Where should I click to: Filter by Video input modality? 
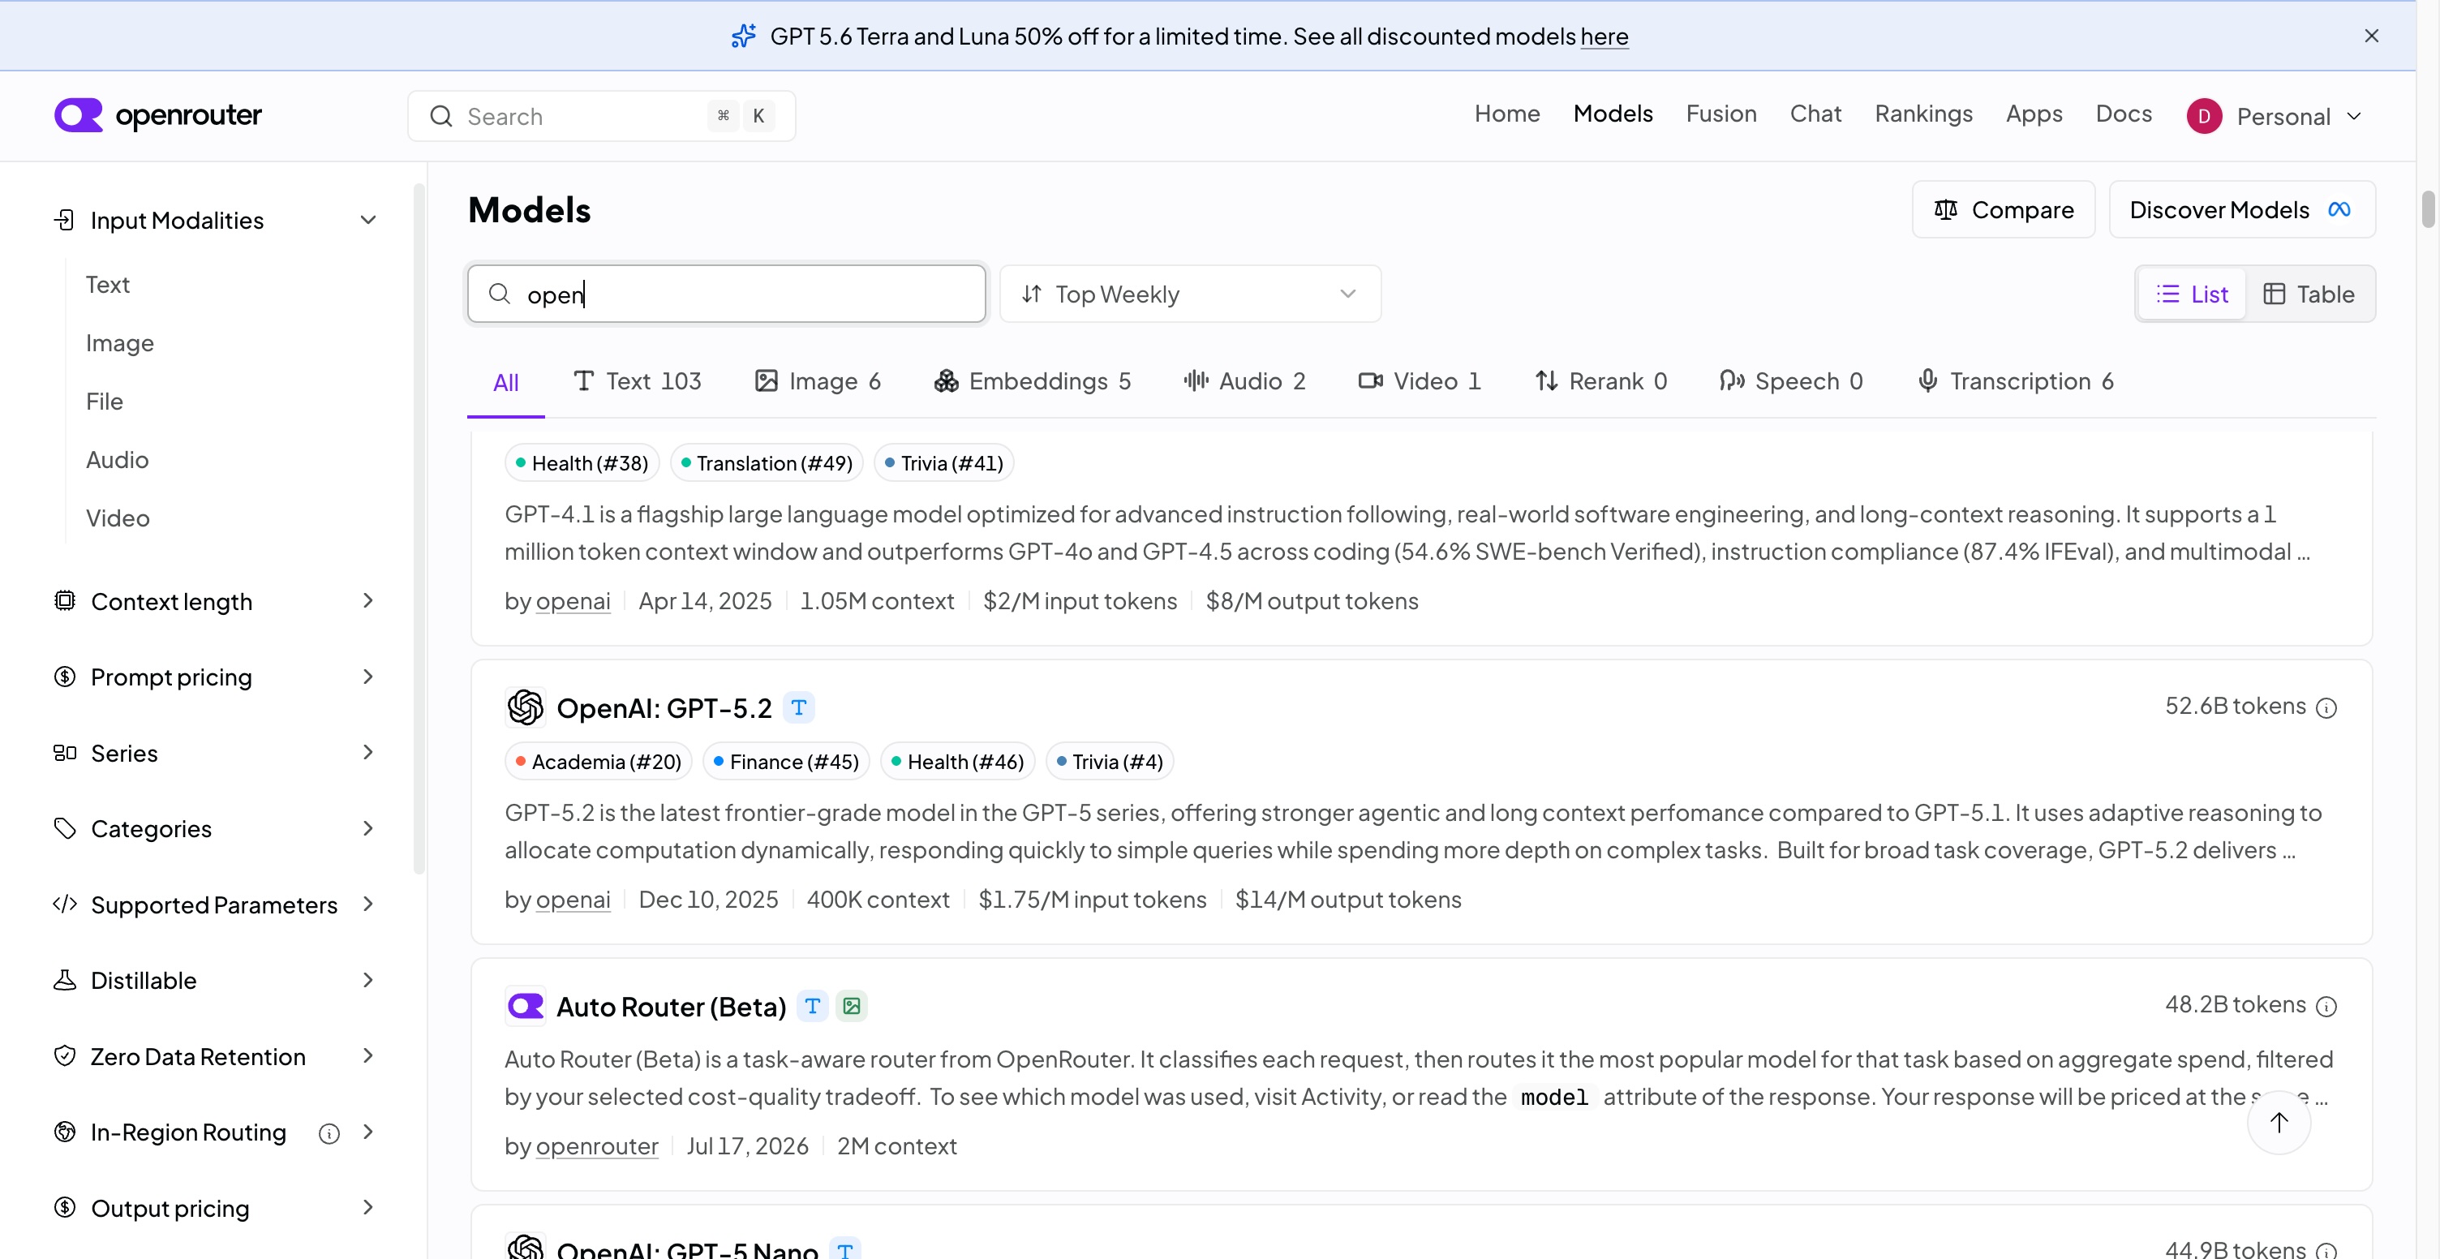pos(118,518)
